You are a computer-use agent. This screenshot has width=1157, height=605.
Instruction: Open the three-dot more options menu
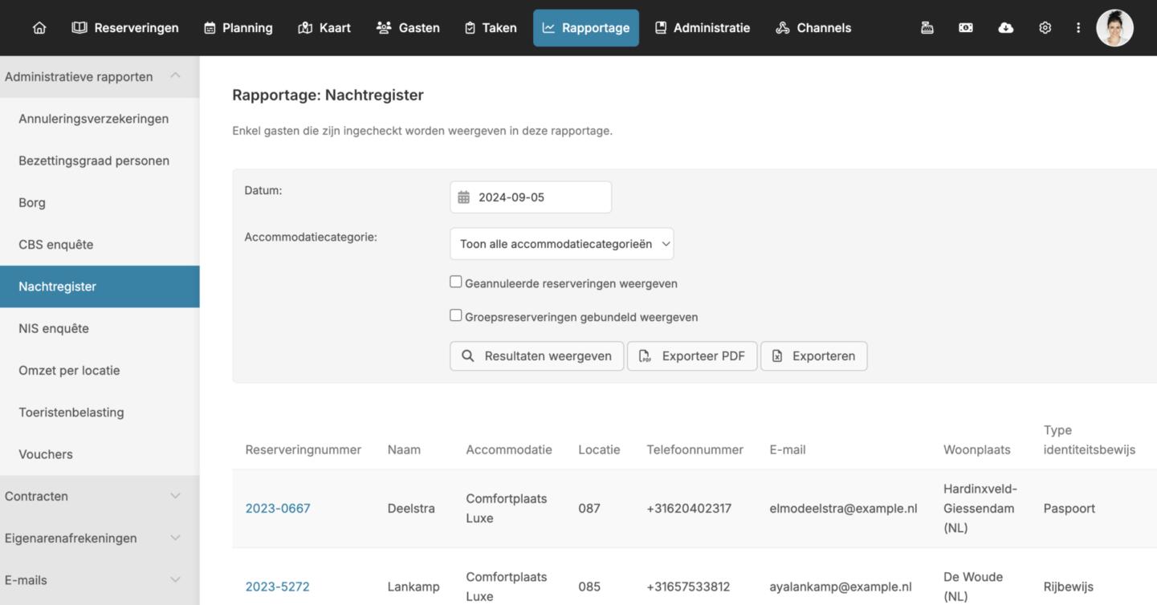click(1078, 28)
